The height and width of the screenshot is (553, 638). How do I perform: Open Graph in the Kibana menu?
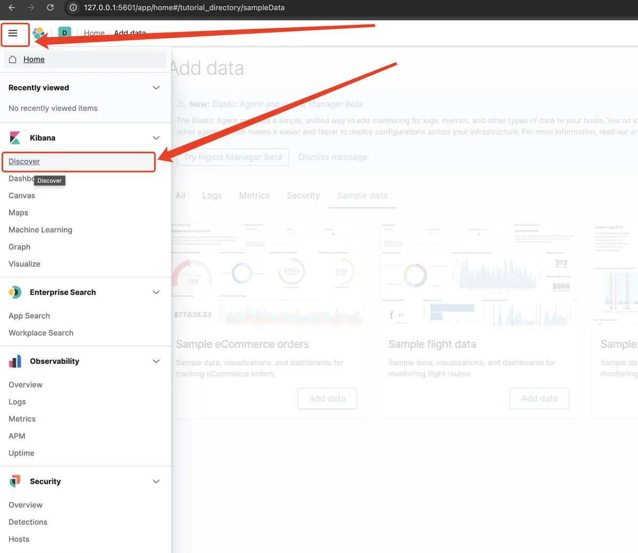coord(20,246)
